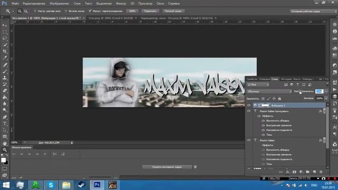The width and height of the screenshot is (338, 190).
Task: Select the Brush tool
Action: click(5, 71)
